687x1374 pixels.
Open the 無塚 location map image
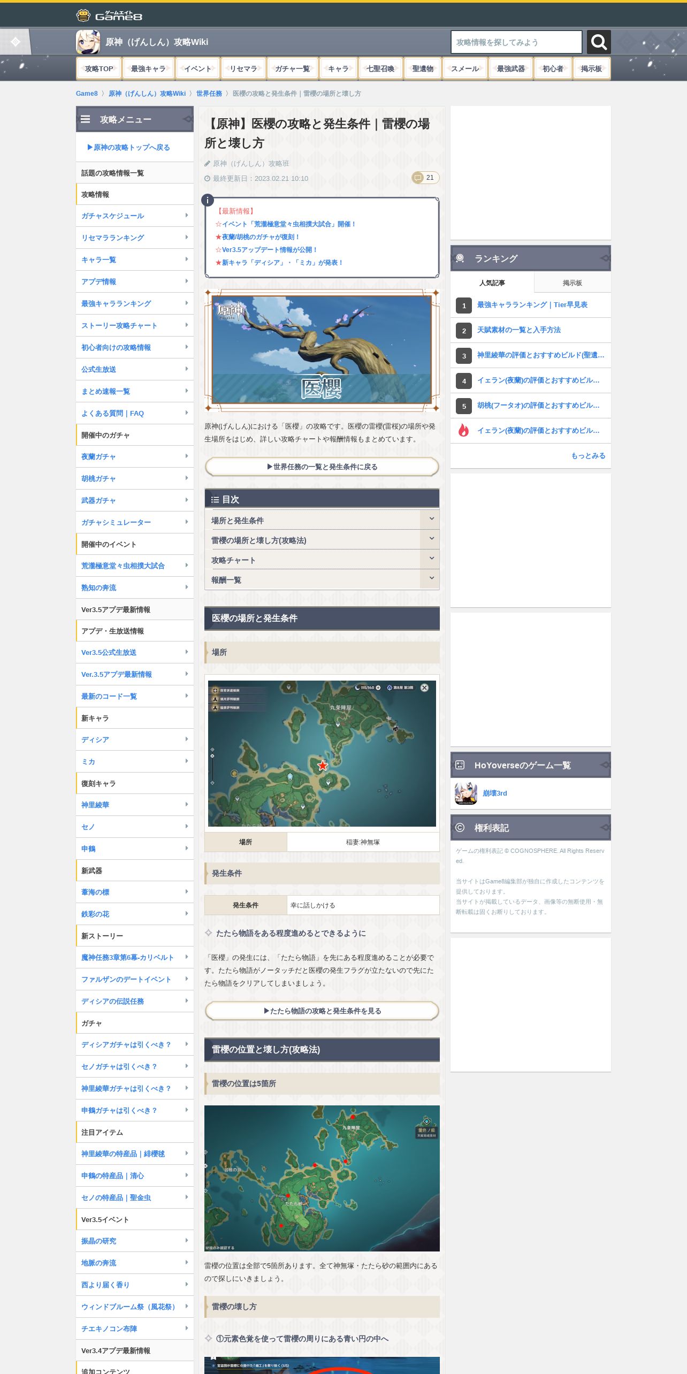[x=322, y=753]
